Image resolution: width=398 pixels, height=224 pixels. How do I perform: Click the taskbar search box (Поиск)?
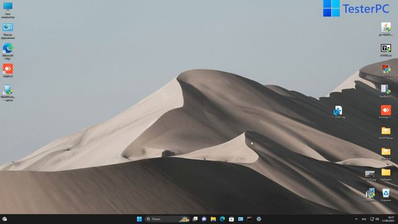(x=167, y=219)
